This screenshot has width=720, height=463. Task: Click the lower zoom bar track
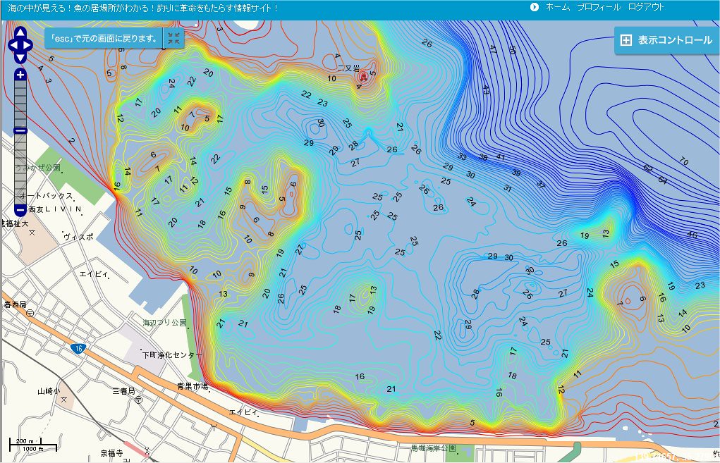[20, 169]
